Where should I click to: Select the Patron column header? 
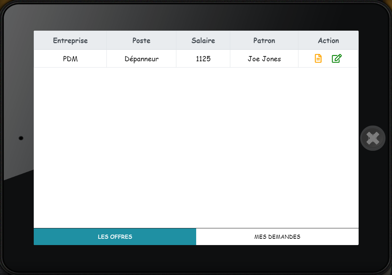click(x=264, y=40)
